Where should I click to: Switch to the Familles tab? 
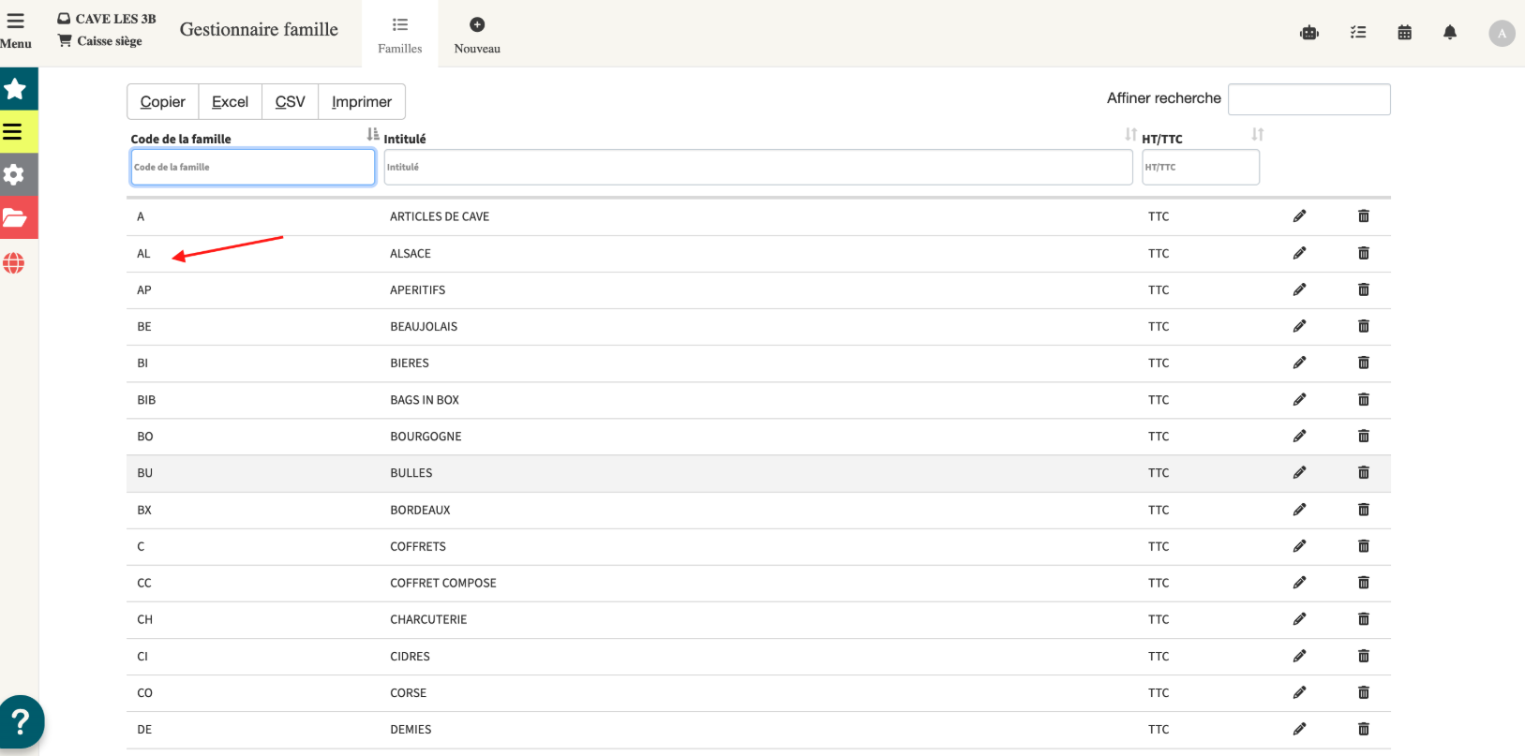[x=400, y=35]
